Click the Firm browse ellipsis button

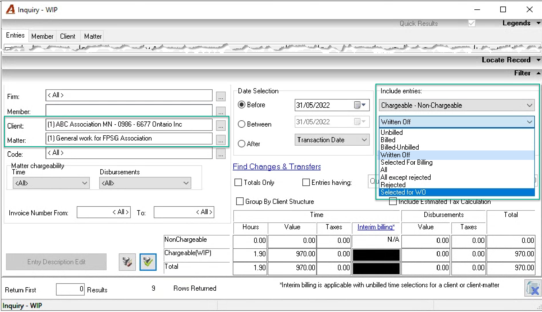point(221,96)
